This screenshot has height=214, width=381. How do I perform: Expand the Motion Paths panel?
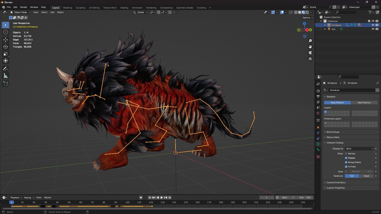pyautogui.click(x=333, y=137)
